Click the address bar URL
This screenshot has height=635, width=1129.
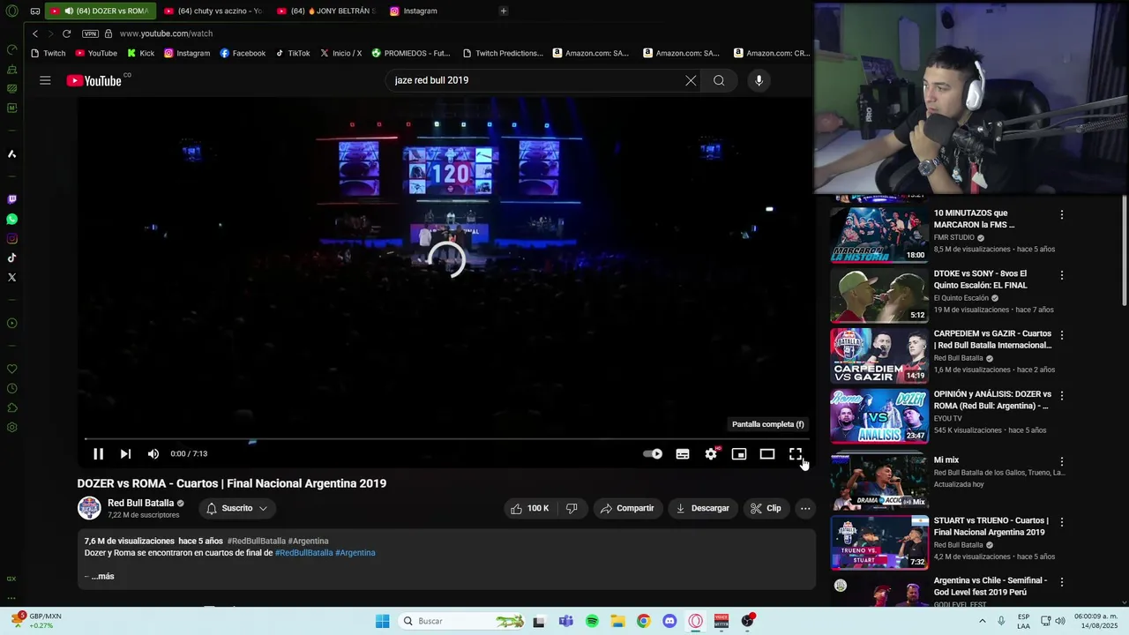pos(166,34)
